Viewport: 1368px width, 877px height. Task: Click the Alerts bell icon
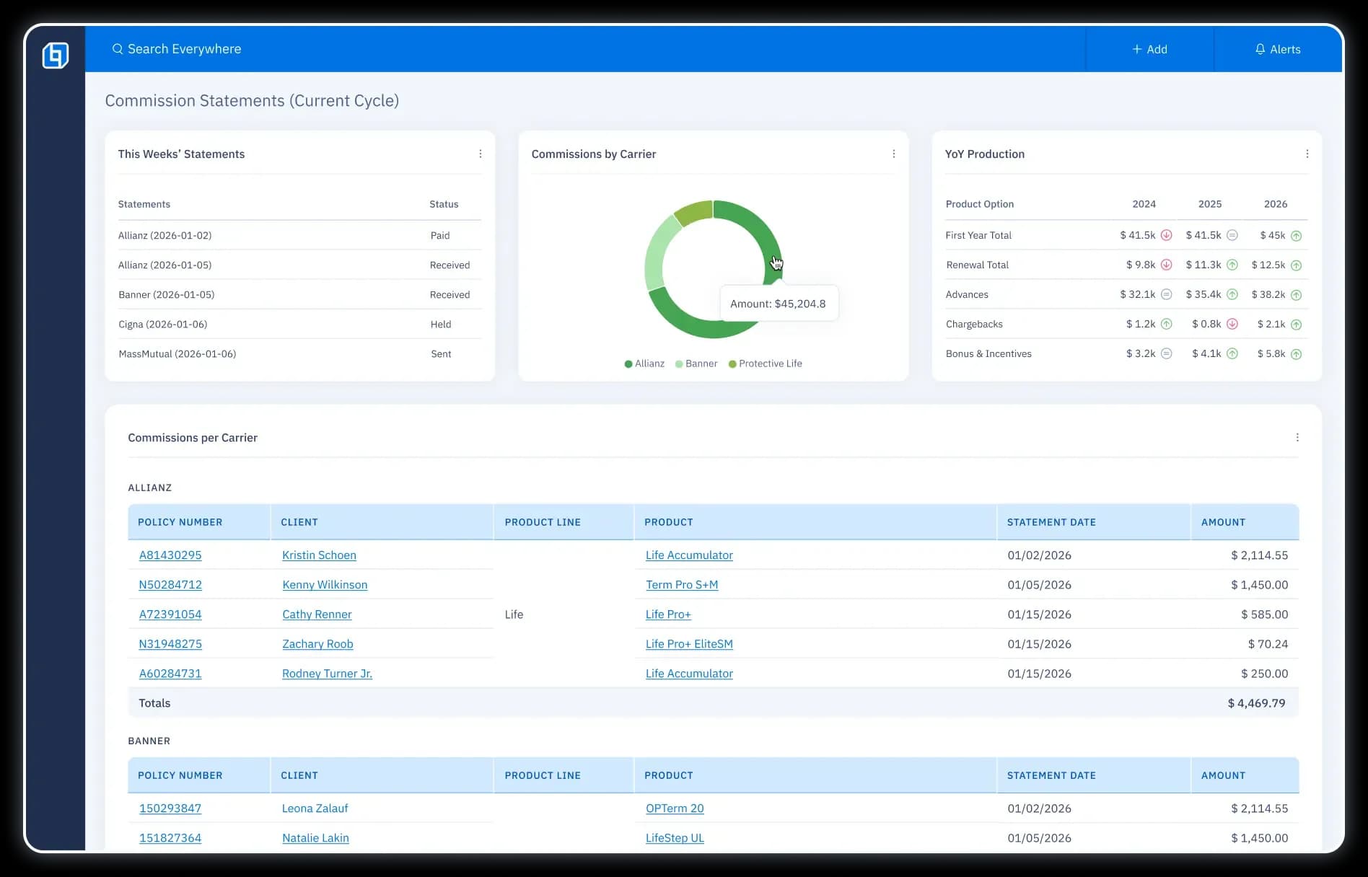tap(1260, 49)
